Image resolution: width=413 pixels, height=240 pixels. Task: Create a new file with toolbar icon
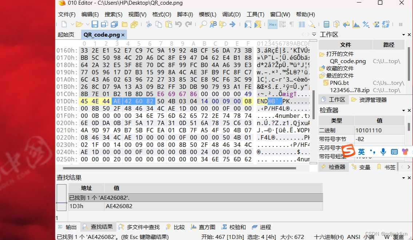tap(64, 24)
